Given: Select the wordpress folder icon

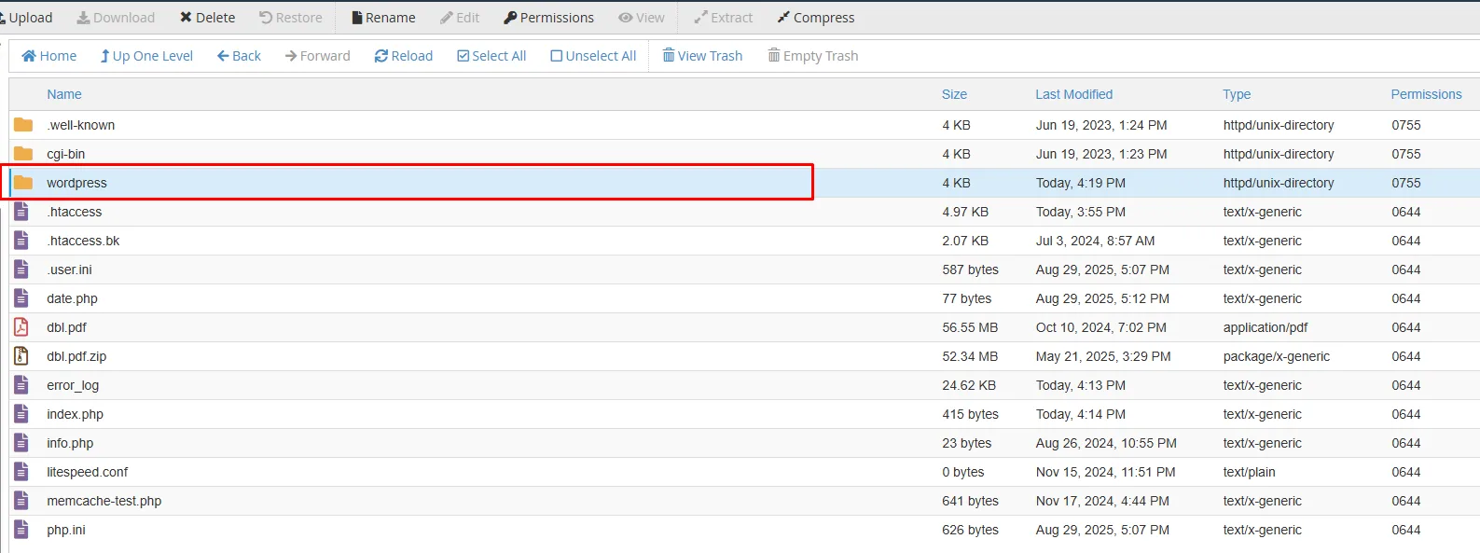Looking at the screenshot, I should click(x=23, y=183).
